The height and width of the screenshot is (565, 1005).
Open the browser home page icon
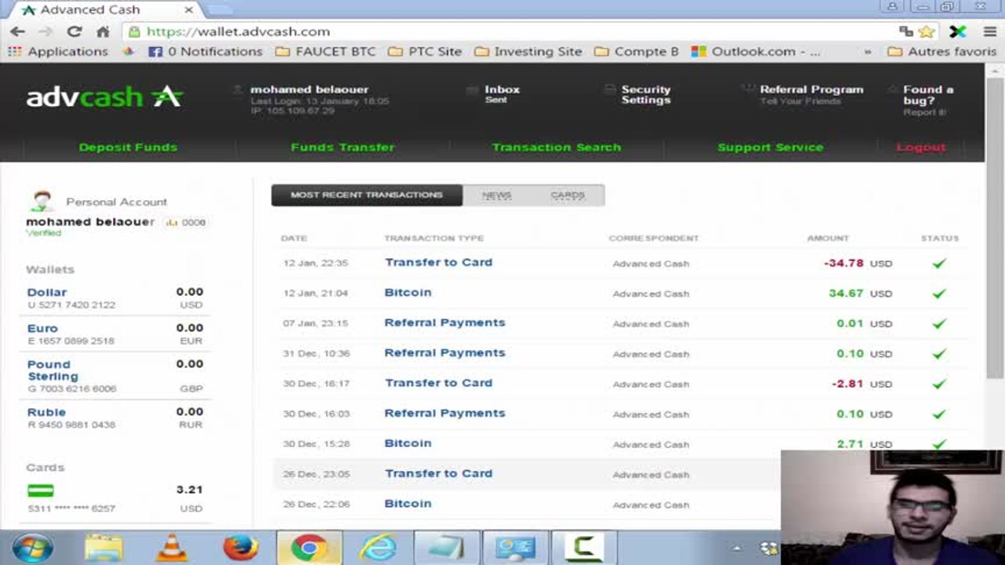coord(103,32)
